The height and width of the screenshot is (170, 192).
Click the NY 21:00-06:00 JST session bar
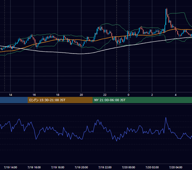(142, 100)
